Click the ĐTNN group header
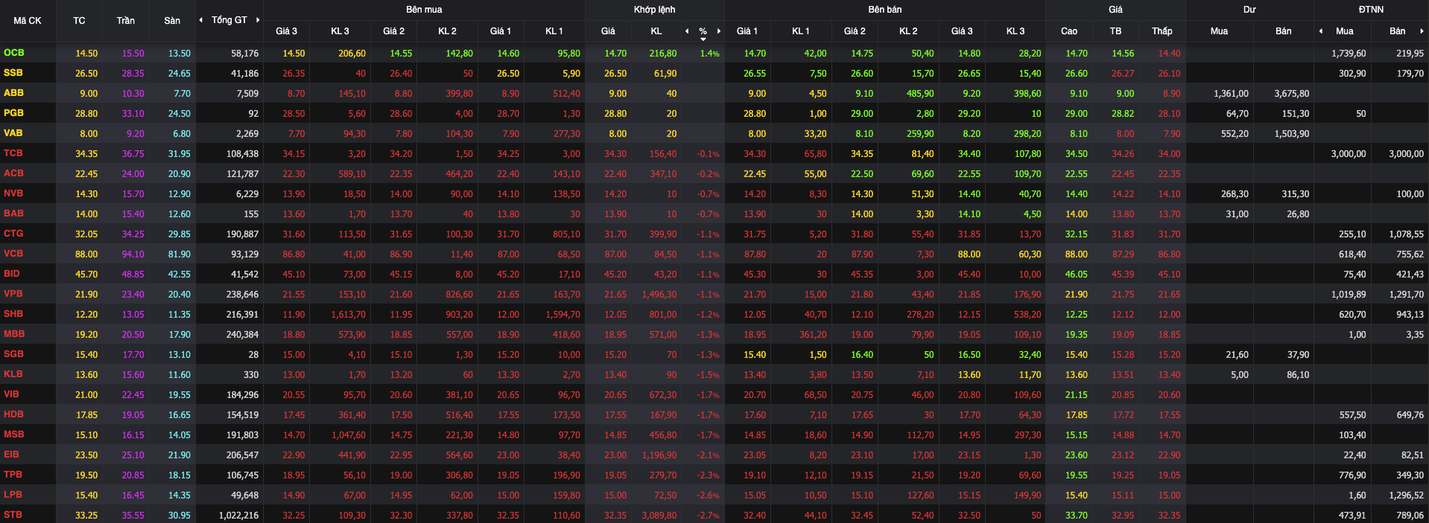Viewport: 1429px width, 523px height. (x=1371, y=10)
